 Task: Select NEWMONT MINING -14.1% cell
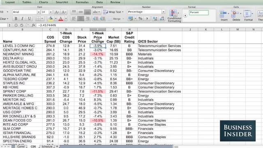tap(98, 54)
